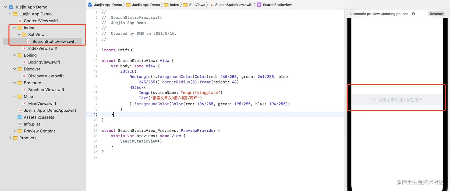Click the struct symbol icon in breadcrumb

[259, 4]
